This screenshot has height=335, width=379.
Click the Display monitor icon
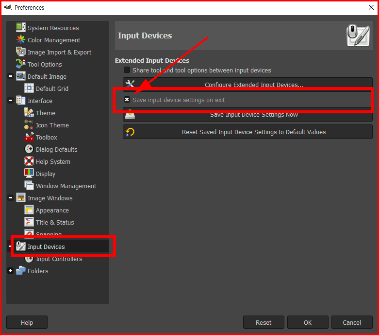click(29, 173)
